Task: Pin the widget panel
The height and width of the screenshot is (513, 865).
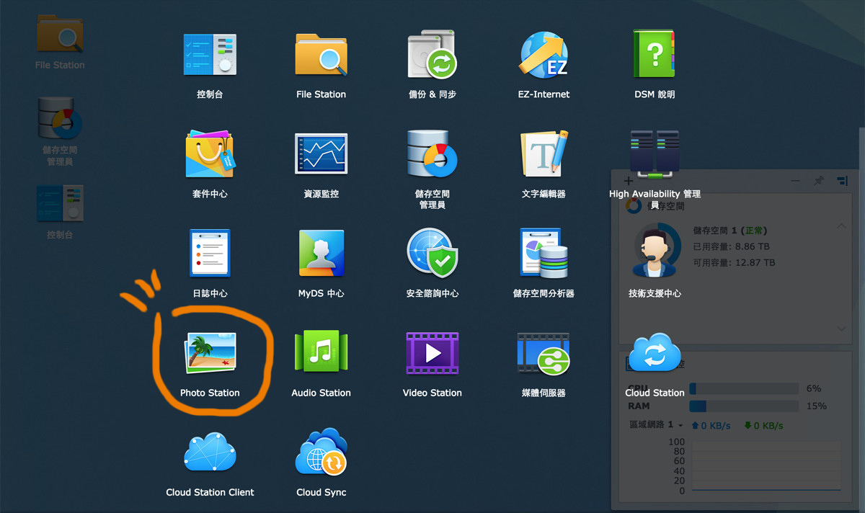Action: coord(819,181)
